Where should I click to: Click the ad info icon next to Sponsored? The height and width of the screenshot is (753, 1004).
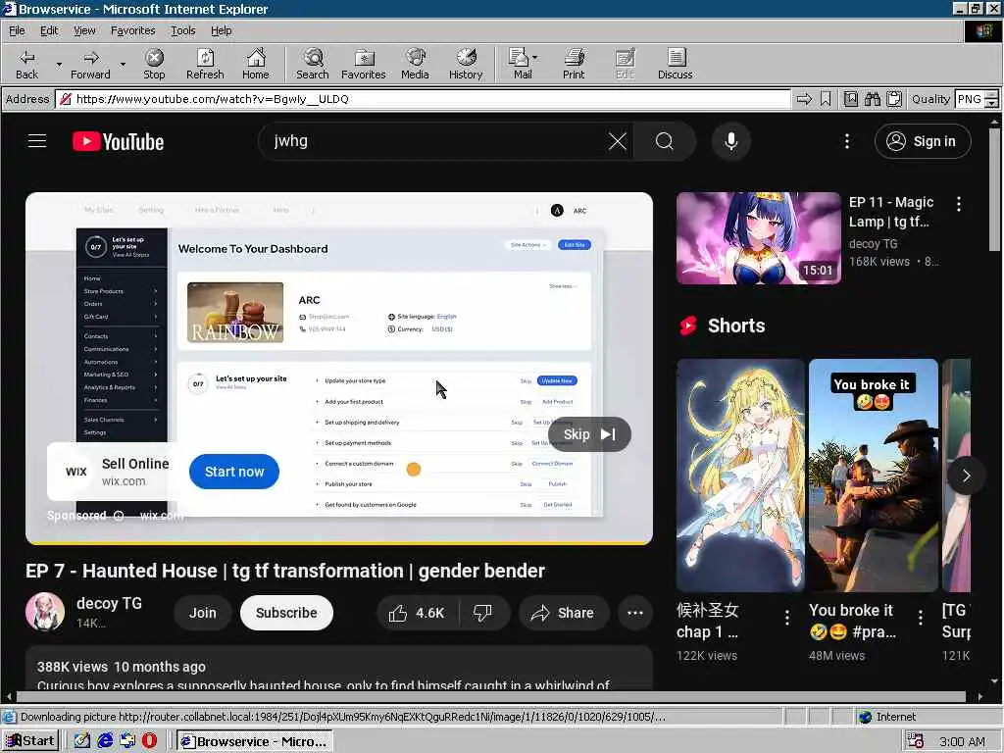click(x=119, y=516)
